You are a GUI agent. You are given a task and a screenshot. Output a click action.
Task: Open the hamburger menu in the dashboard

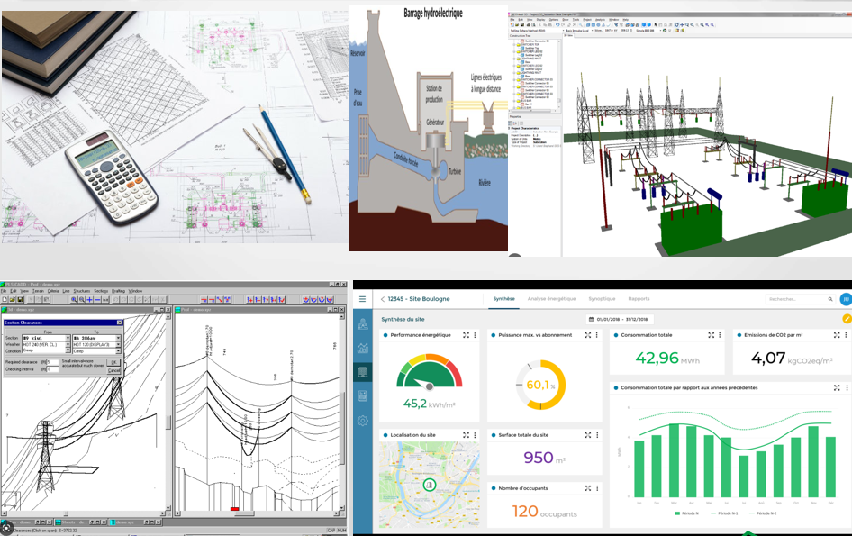[x=362, y=299]
